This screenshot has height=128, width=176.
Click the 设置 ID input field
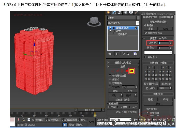click(x=164, y=43)
